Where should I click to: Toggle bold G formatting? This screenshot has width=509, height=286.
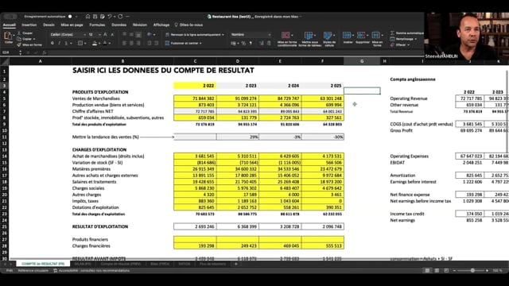coord(52,43)
